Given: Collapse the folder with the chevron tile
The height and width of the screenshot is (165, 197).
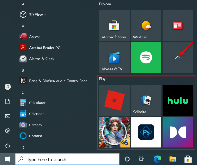Looking at the screenshot, I should [x=178, y=57].
